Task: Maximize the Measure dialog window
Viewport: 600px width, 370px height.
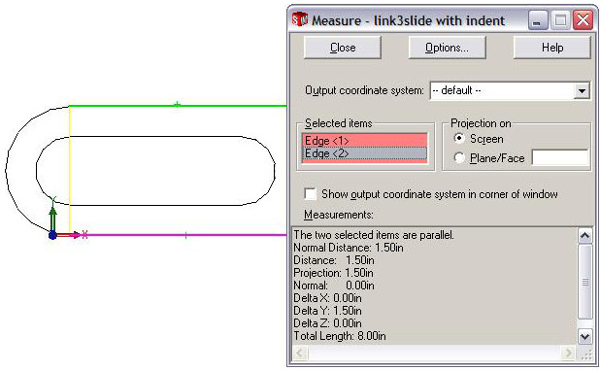Action: [x=560, y=19]
